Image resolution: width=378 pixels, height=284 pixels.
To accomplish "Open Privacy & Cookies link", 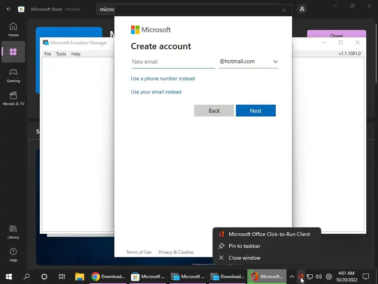I will coord(176,252).
